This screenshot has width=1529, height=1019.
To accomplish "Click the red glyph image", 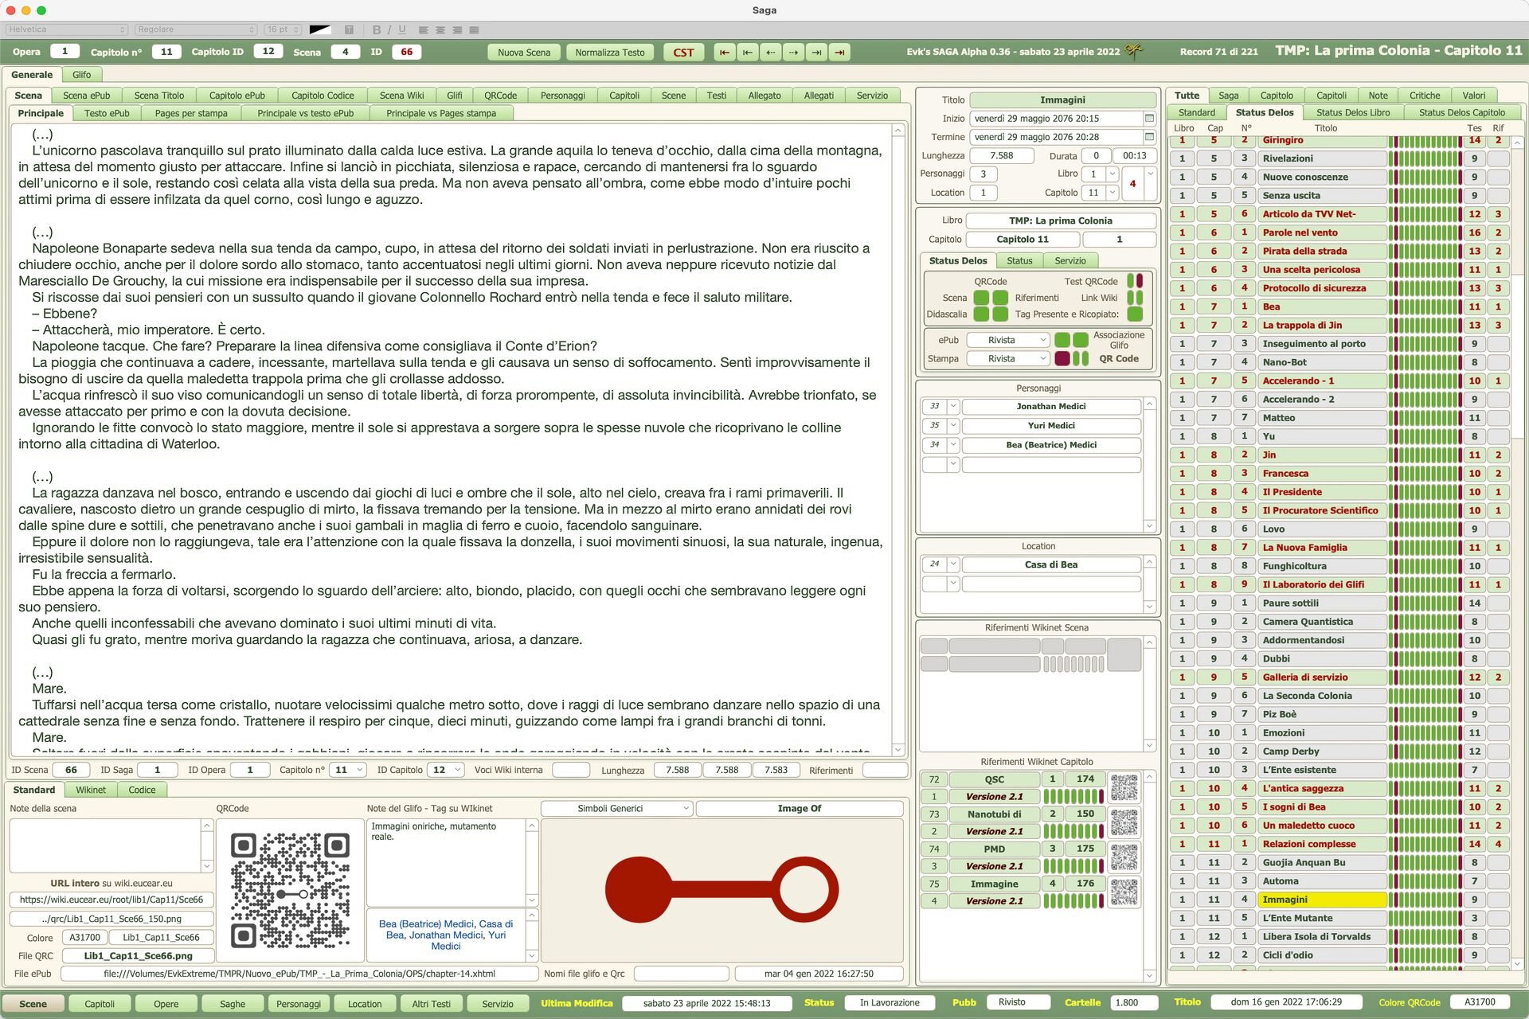I will click(721, 889).
